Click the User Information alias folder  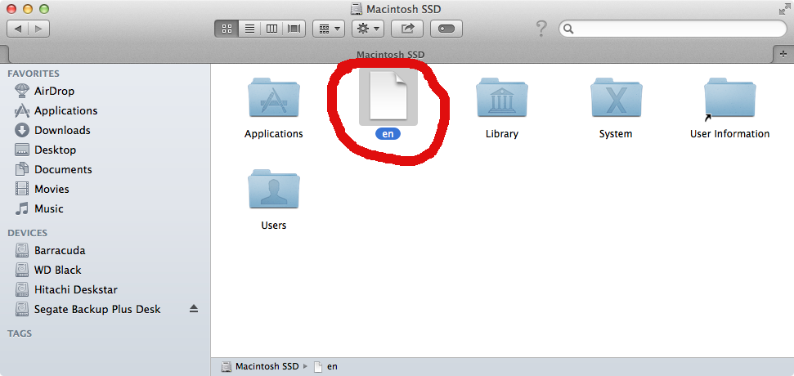tap(729, 97)
